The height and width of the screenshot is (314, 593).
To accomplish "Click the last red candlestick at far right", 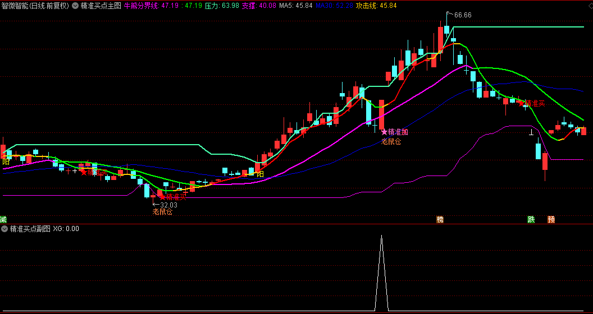I will pyautogui.click(x=583, y=131).
